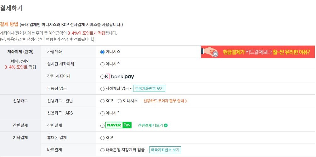Open the 현금결제가 카드결제보다 유리한 이유 banner
This screenshot has height=157, width=316.
pyautogui.click(x=258, y=52)
